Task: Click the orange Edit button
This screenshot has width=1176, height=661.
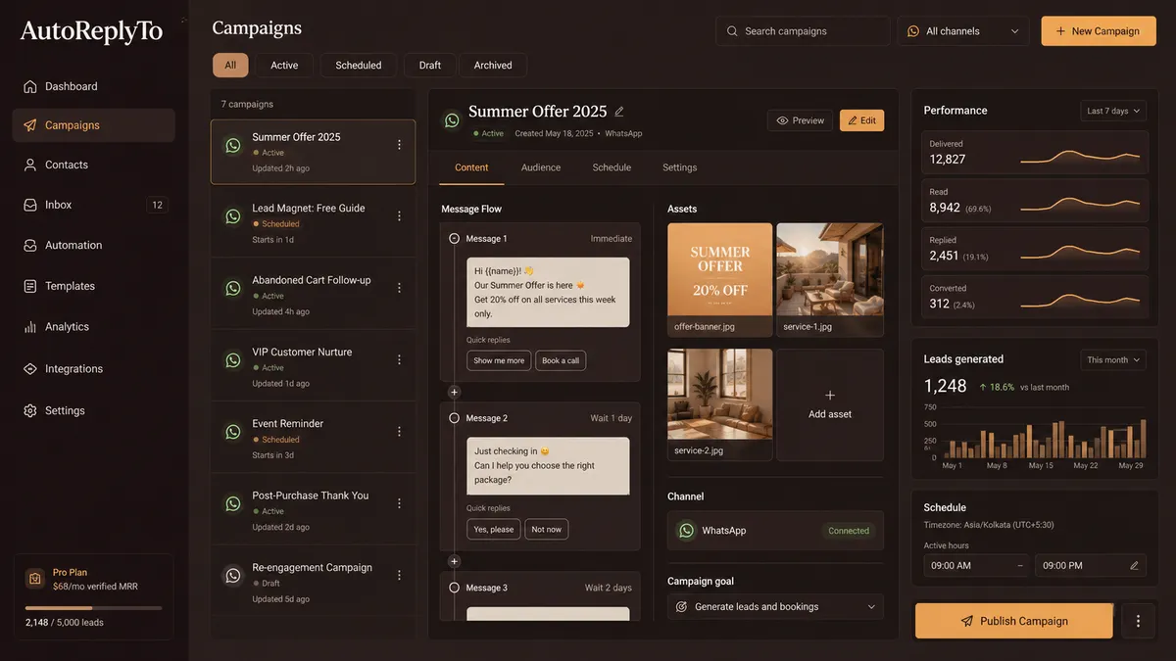Action: click(x=861, y=120)
